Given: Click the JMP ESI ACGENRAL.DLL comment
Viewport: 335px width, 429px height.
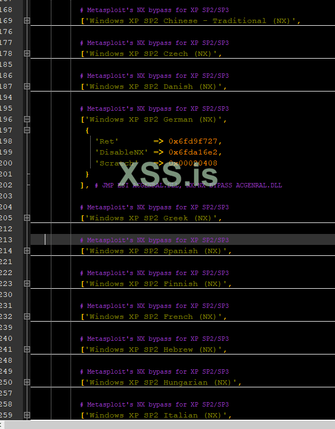Looking at the screenshot, I should click(x=188, y=185).
